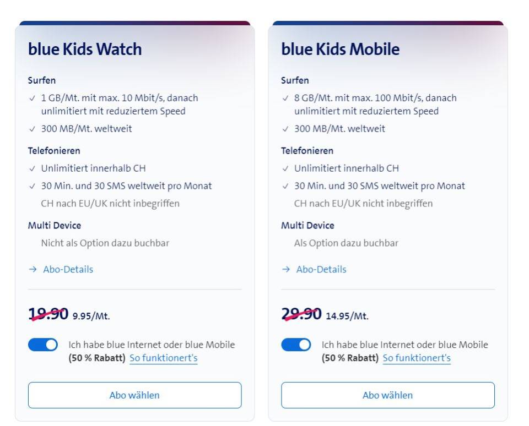The height and width of the screenshot is (426, 529).
Task: Click "Abo wählen" under blue Kids Mobile
Action: (x=387, y=395)
